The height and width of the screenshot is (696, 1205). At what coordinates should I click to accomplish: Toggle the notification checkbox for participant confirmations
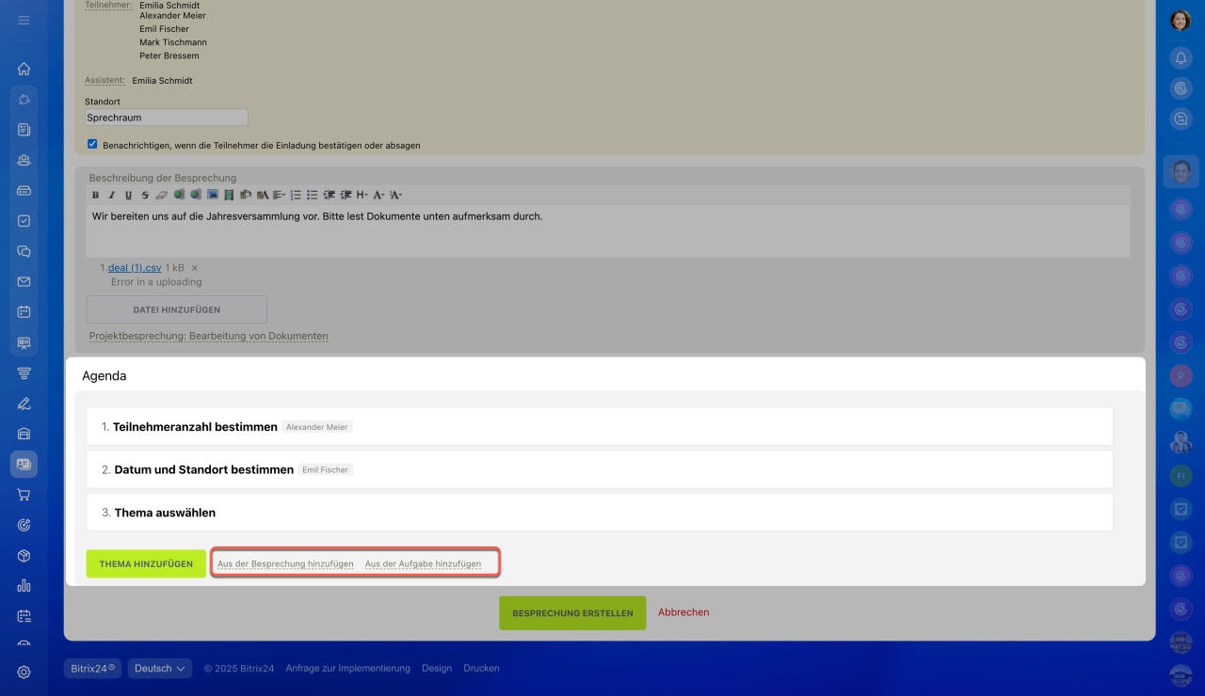[x=92, y=145]
